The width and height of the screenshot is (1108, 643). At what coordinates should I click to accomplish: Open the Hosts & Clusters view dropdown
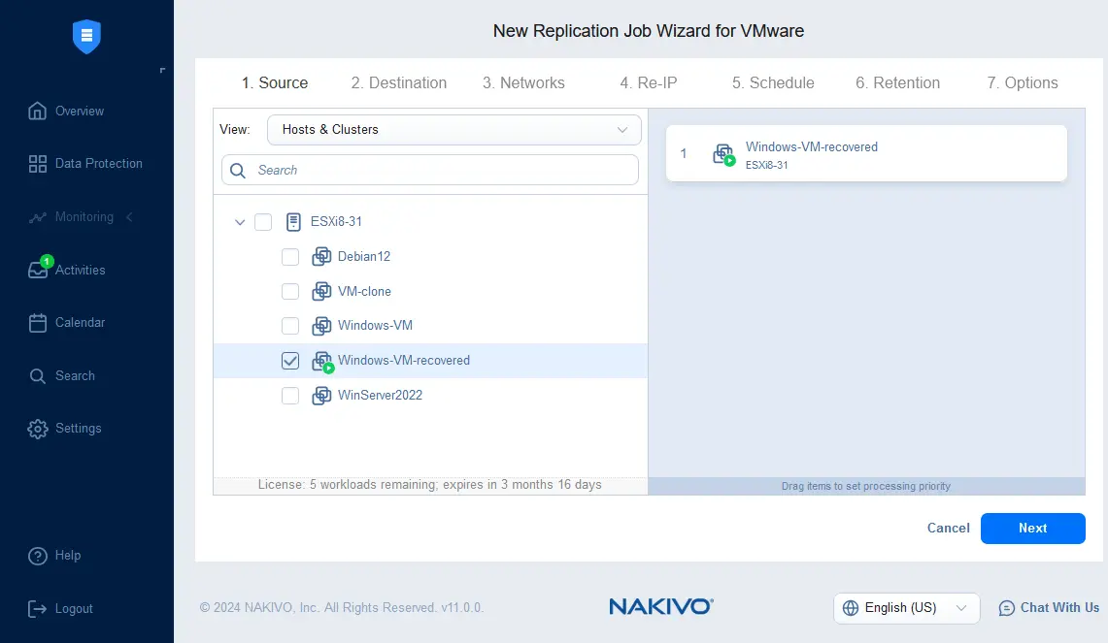point(454,130)
